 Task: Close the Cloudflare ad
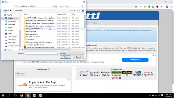coord(70,79)
